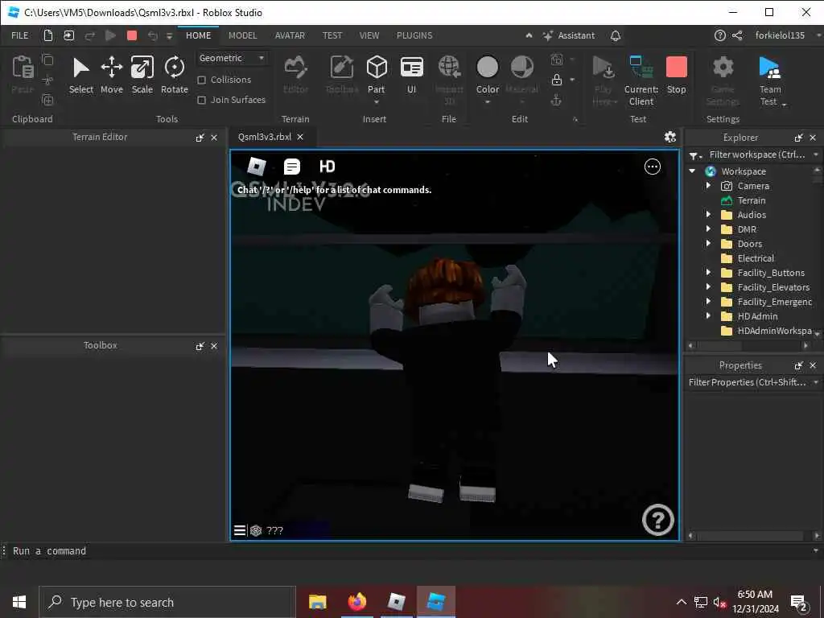Click the red stop icon in quick access bar
The height and width of the screenshot is (618, 824).
(x=132, y=35)
